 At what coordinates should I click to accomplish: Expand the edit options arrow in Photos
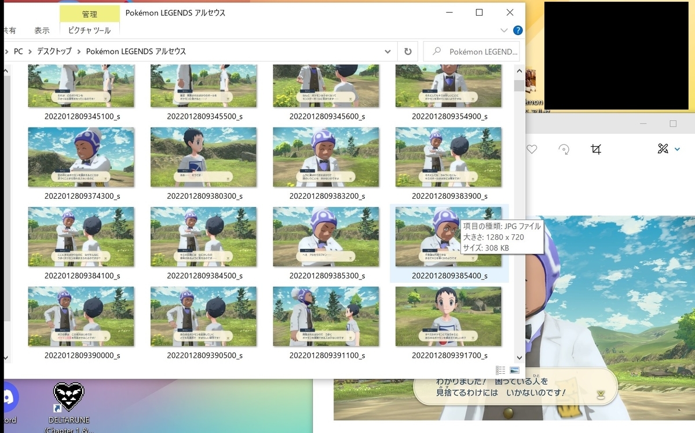point(678,150)
